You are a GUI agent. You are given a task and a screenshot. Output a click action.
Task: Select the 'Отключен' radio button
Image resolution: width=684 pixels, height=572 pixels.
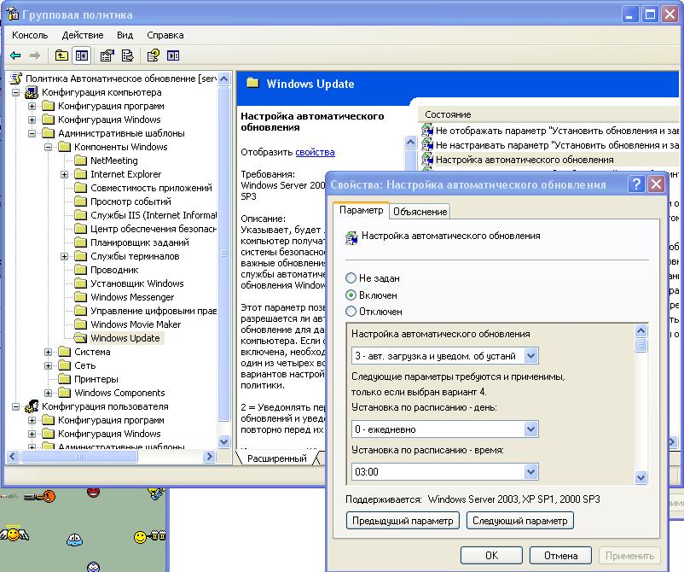click(351, 312)
